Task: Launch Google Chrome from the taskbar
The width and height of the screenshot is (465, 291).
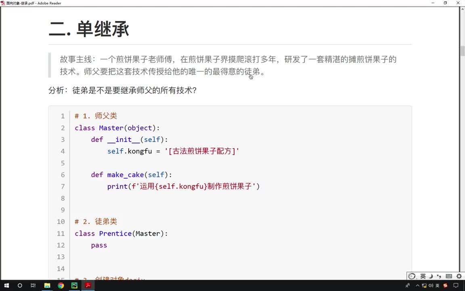Action: [61, 285]
